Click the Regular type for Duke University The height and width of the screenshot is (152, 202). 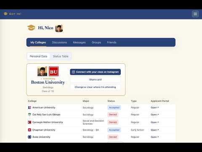pos(135,137)
